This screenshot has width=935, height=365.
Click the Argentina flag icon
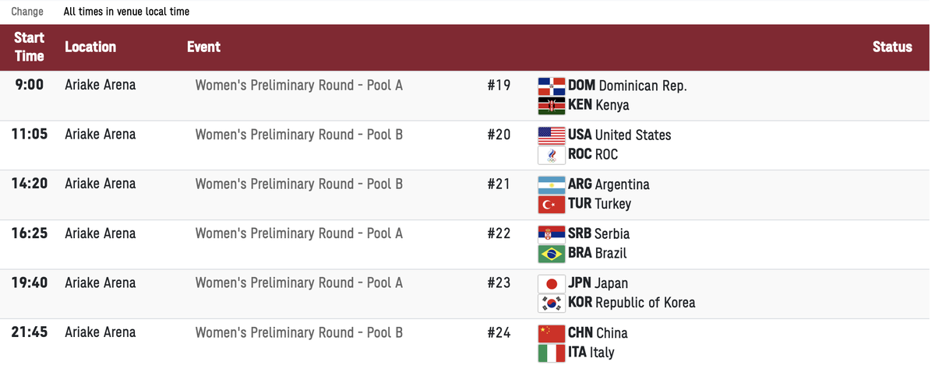(x=552, y=184)
